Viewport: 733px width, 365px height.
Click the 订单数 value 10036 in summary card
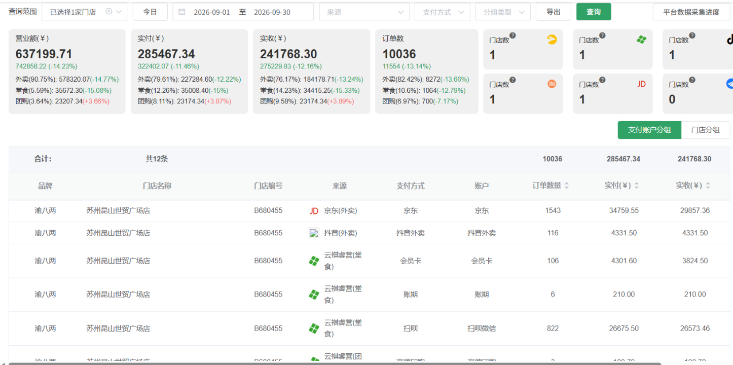pyautogui.click(x=399, y=54)
